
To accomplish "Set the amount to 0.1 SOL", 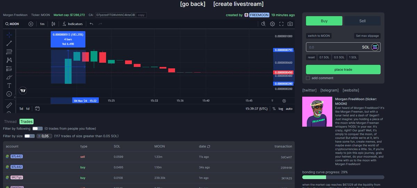I will [x=324, y=57].
